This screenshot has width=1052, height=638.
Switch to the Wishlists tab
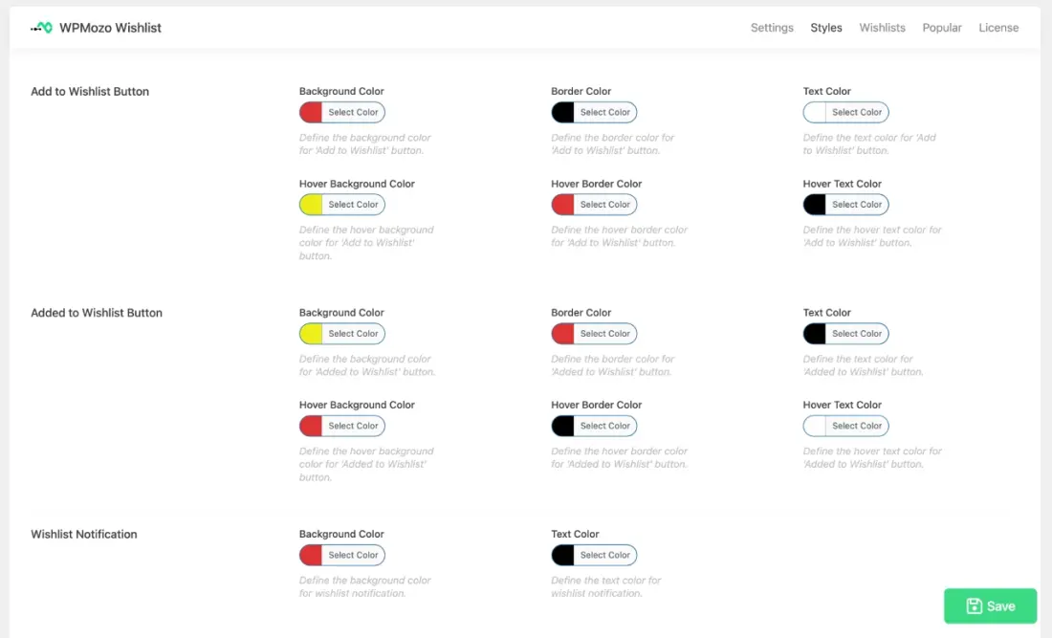(x=882, y=28)
